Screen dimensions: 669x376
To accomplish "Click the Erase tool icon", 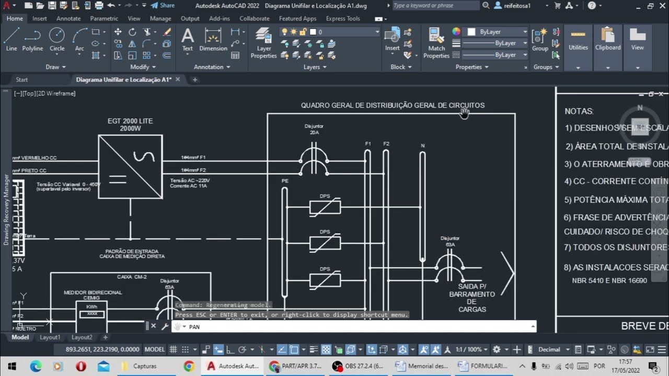I will [x=167, y=32].
